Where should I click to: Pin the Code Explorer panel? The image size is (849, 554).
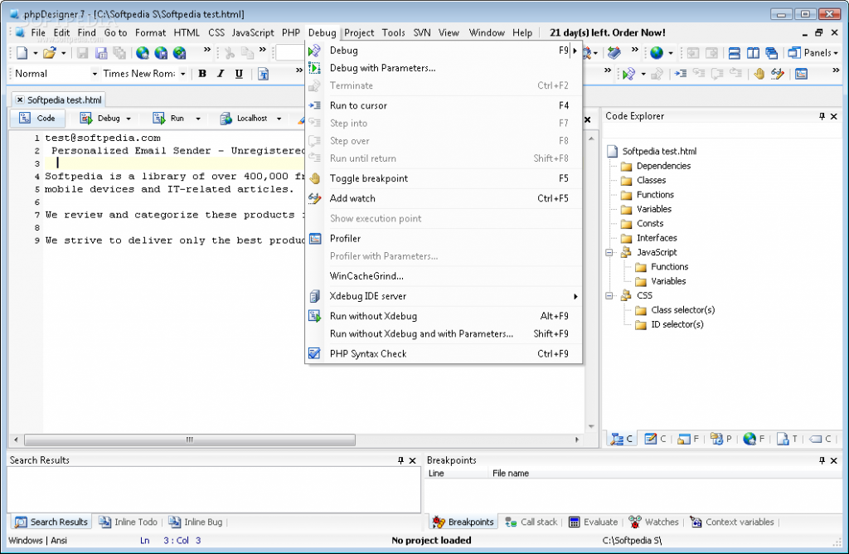(x=822, y=117)
